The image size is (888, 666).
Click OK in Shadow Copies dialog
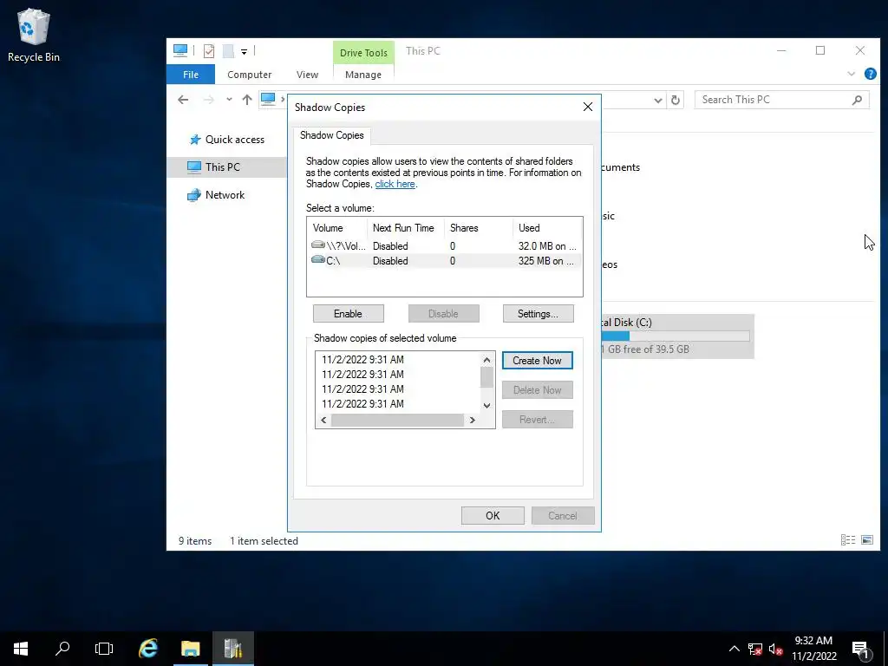pos(493,516)
